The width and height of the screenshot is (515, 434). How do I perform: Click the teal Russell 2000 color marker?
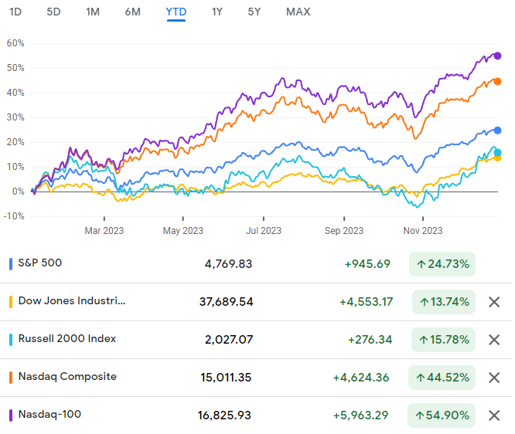point(11,340)
